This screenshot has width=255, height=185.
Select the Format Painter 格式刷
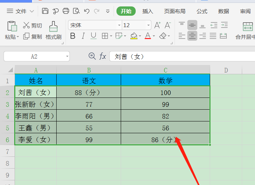coord(53,30)
